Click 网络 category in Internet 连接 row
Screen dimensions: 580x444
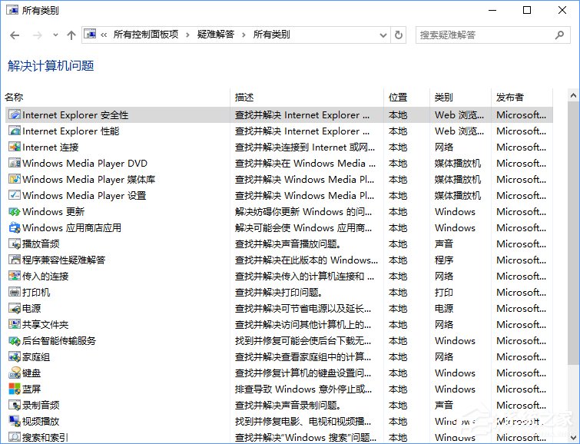point(444,147)
